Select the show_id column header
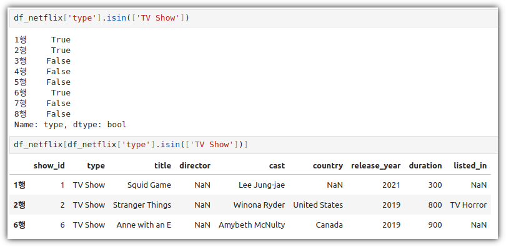Screen dimensions: 506x247 click(x=49, y=166)
